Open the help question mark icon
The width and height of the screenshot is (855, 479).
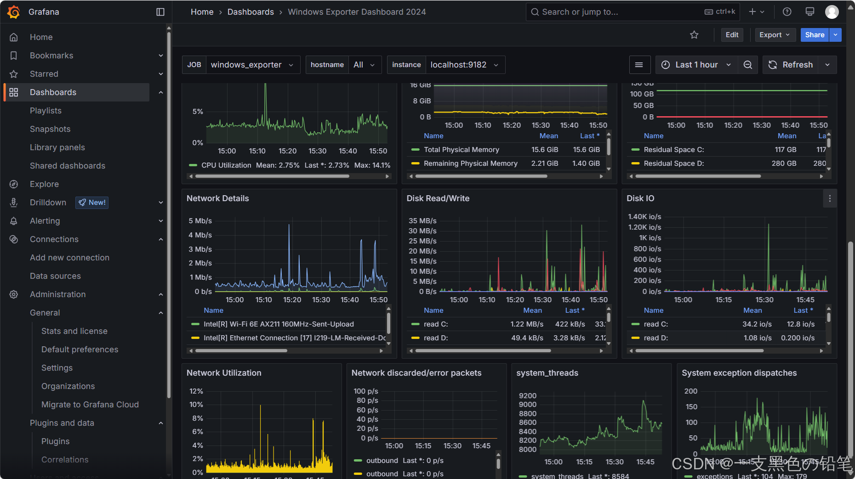(x=787, y=12)
